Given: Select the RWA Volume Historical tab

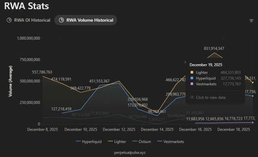Looking at the screenshot, I should click(89, 20).
